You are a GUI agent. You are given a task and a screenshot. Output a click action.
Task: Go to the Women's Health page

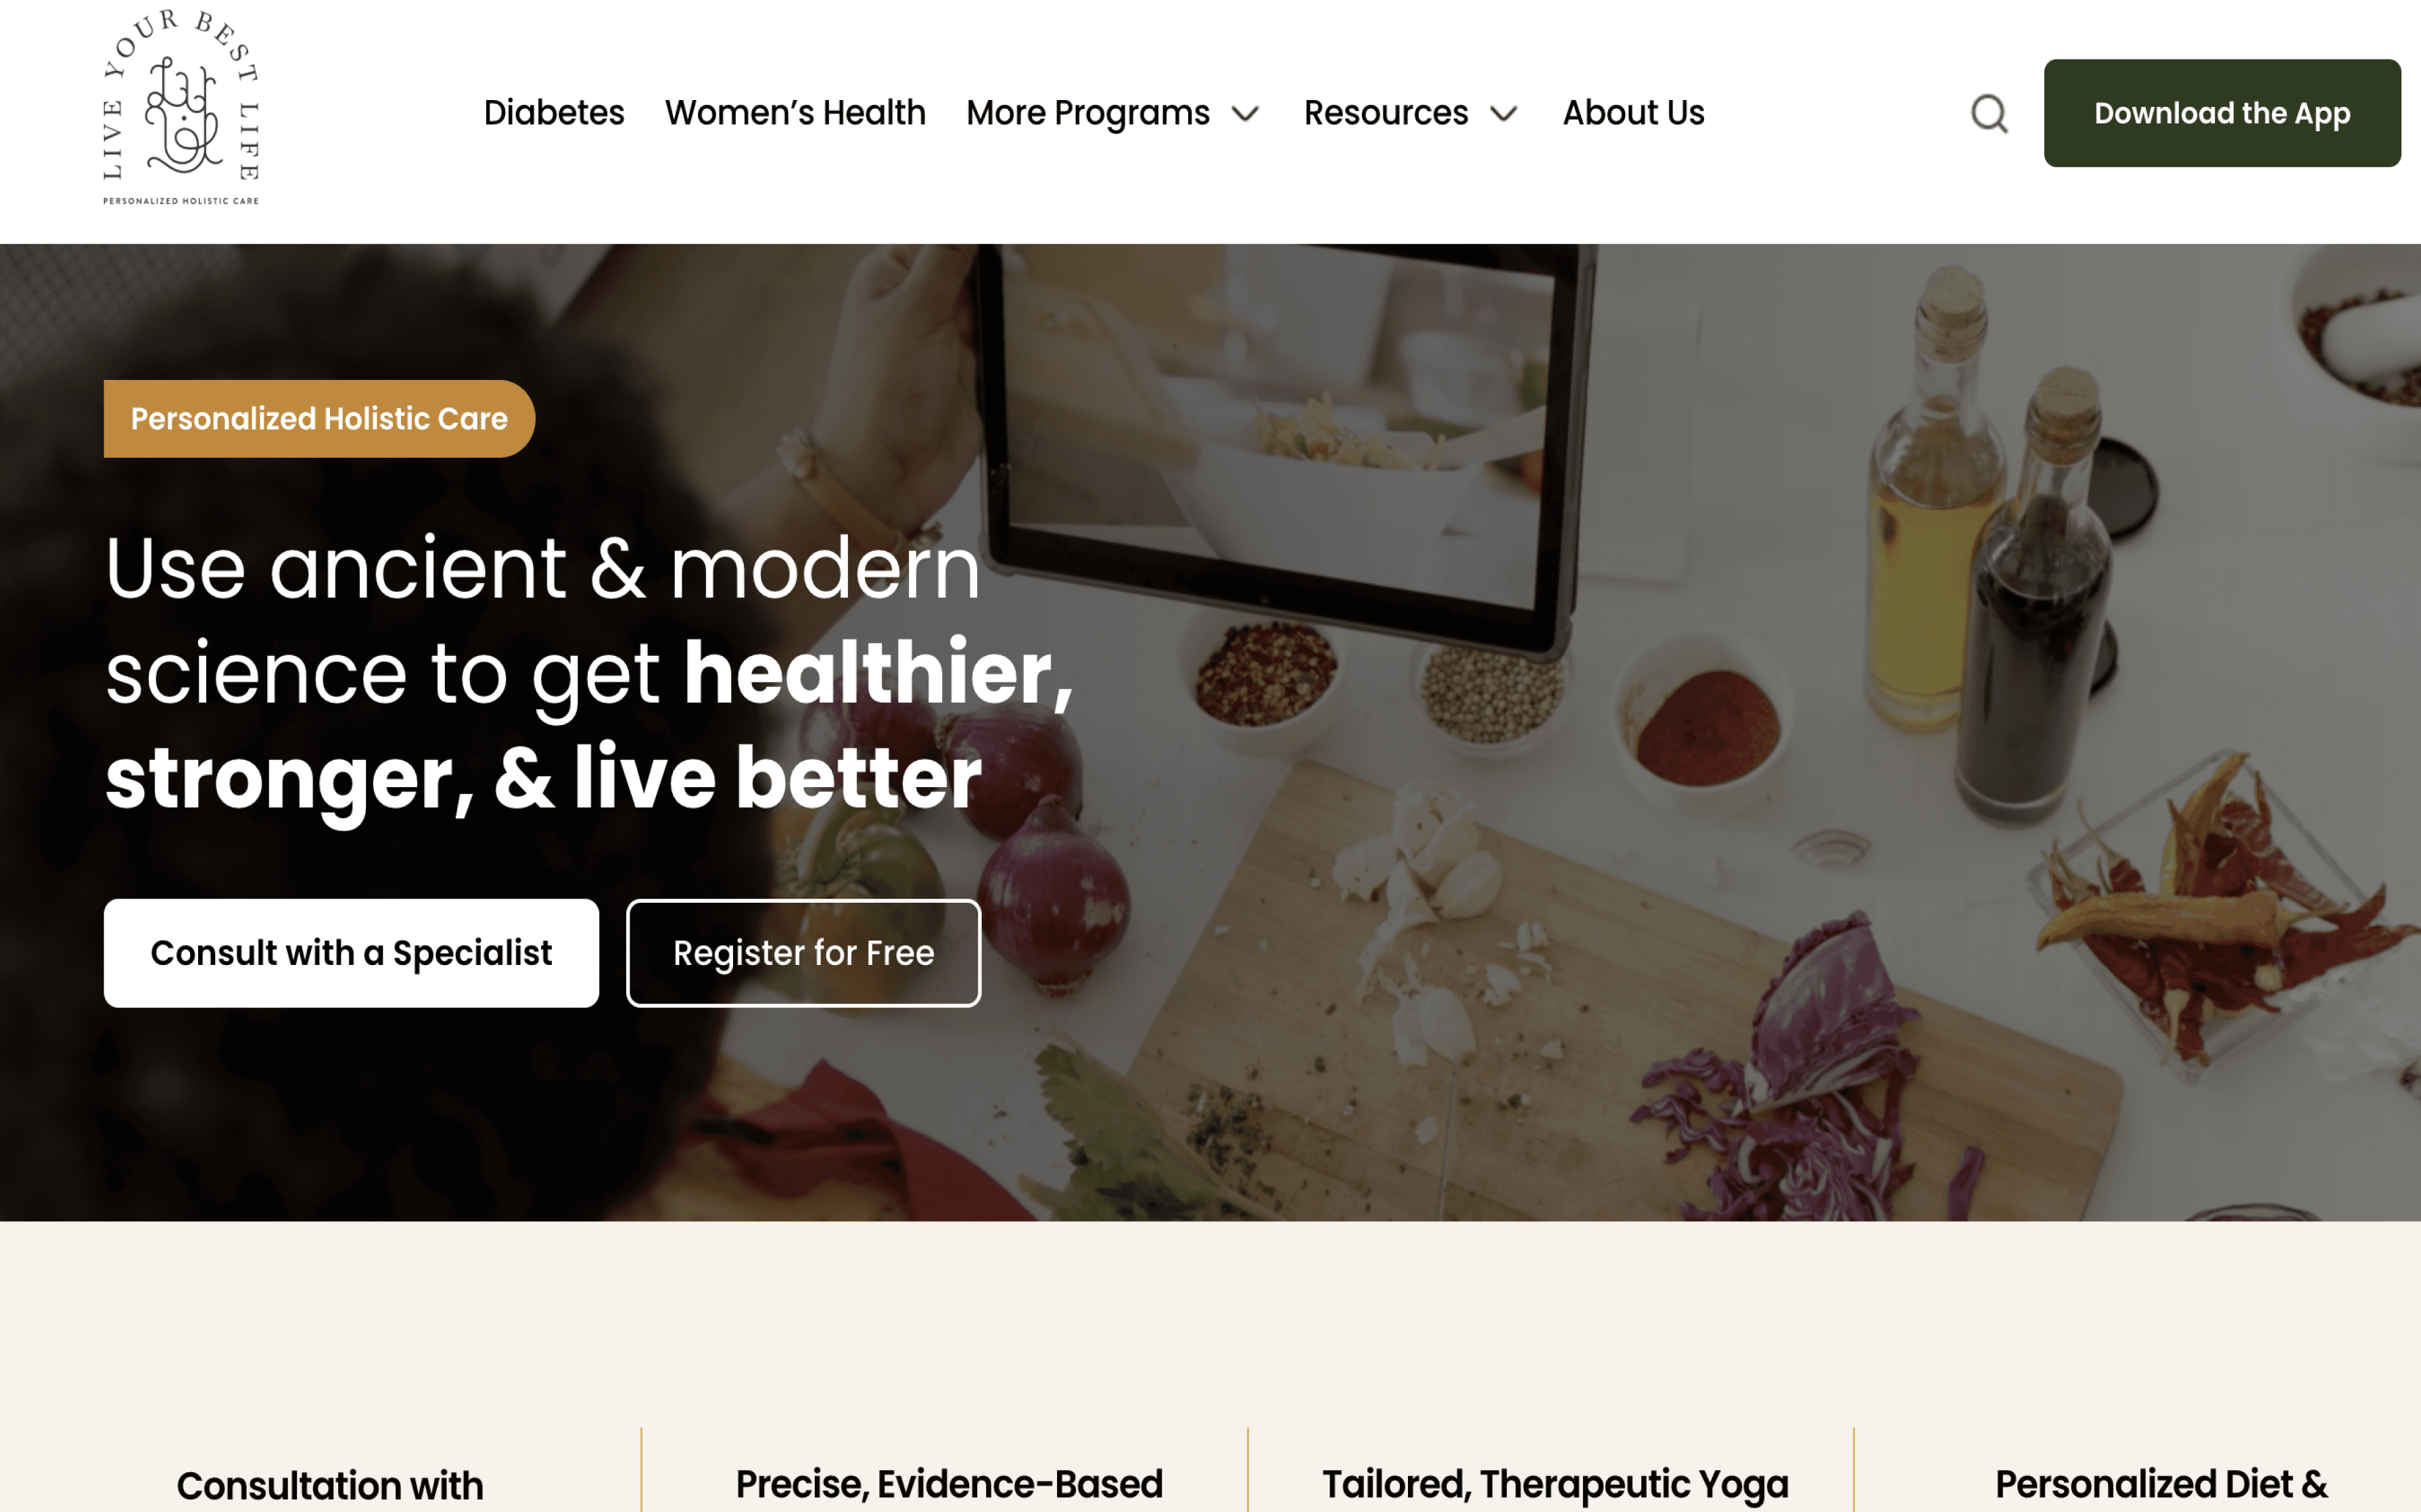[x=795, y=113]
